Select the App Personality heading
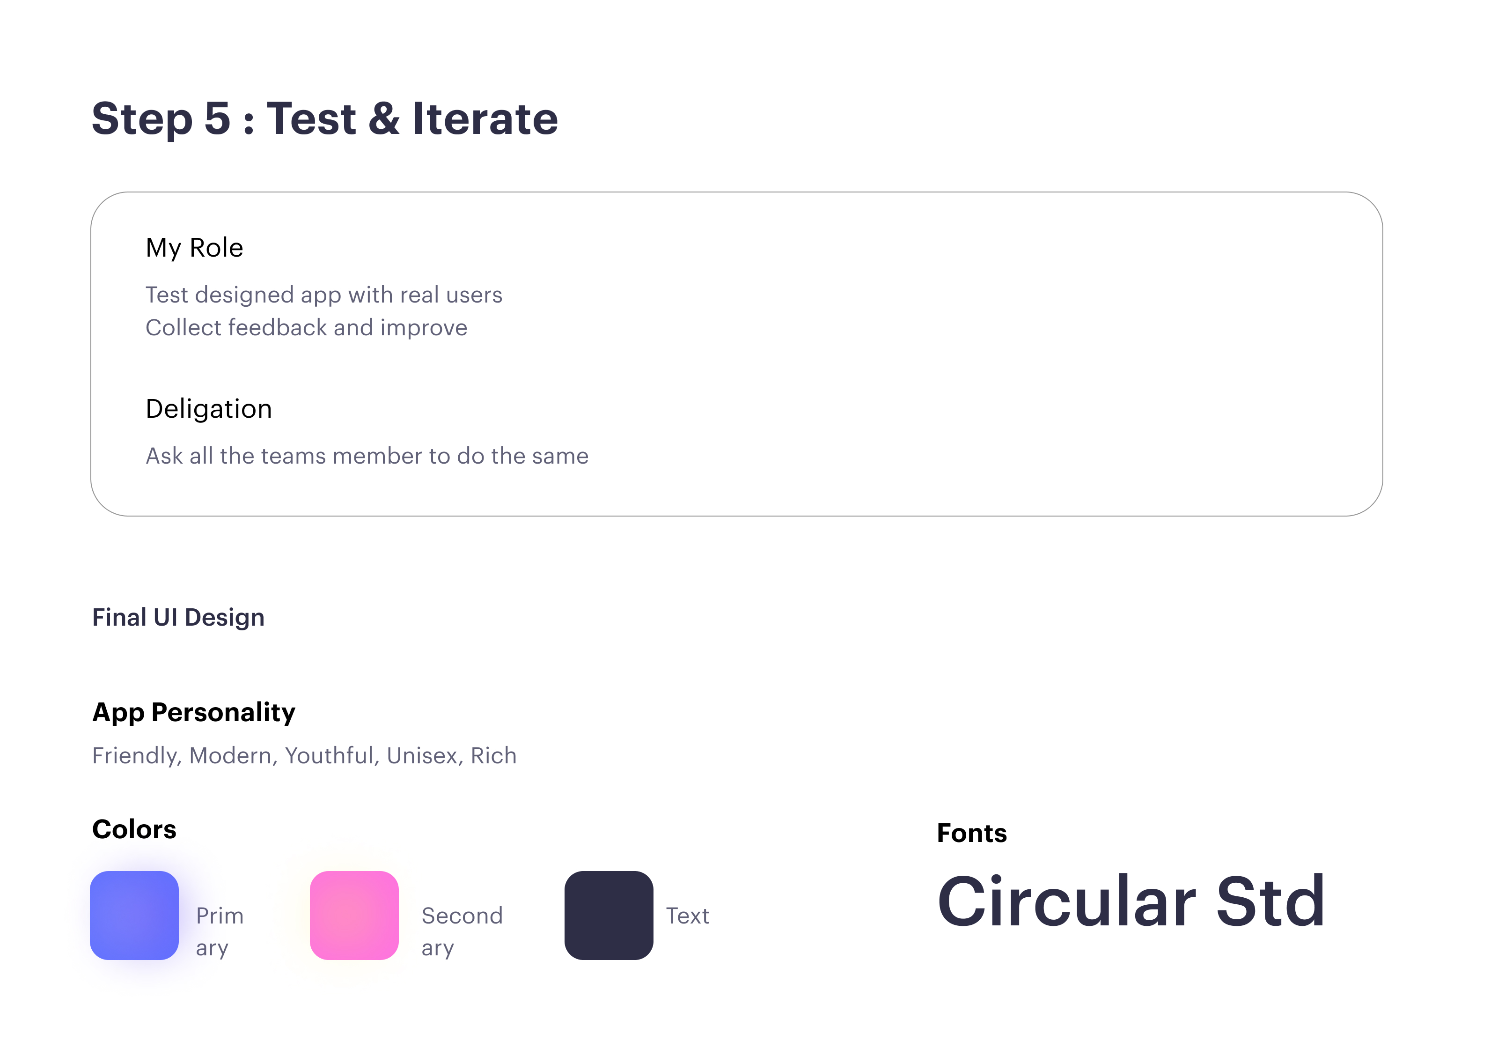This screenshot has height=1049, width=1498. 194,712
